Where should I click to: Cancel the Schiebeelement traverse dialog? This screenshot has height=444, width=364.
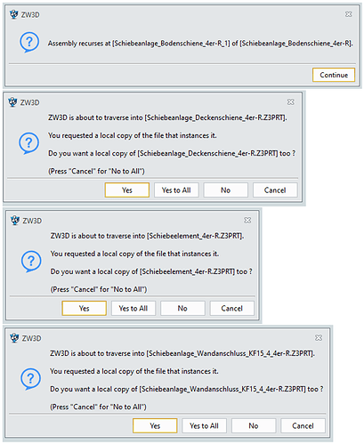[x=231, y=308]
